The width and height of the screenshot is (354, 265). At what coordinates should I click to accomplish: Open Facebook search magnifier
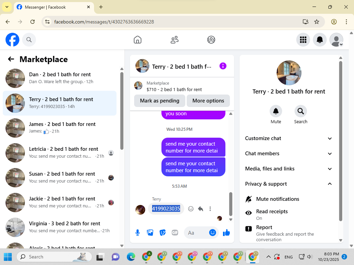click(29, 40)
